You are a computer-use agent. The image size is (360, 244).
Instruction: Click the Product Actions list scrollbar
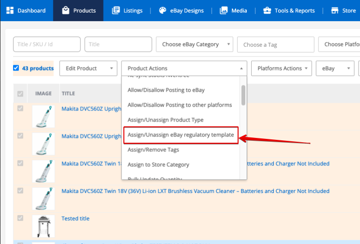(243, 95)
